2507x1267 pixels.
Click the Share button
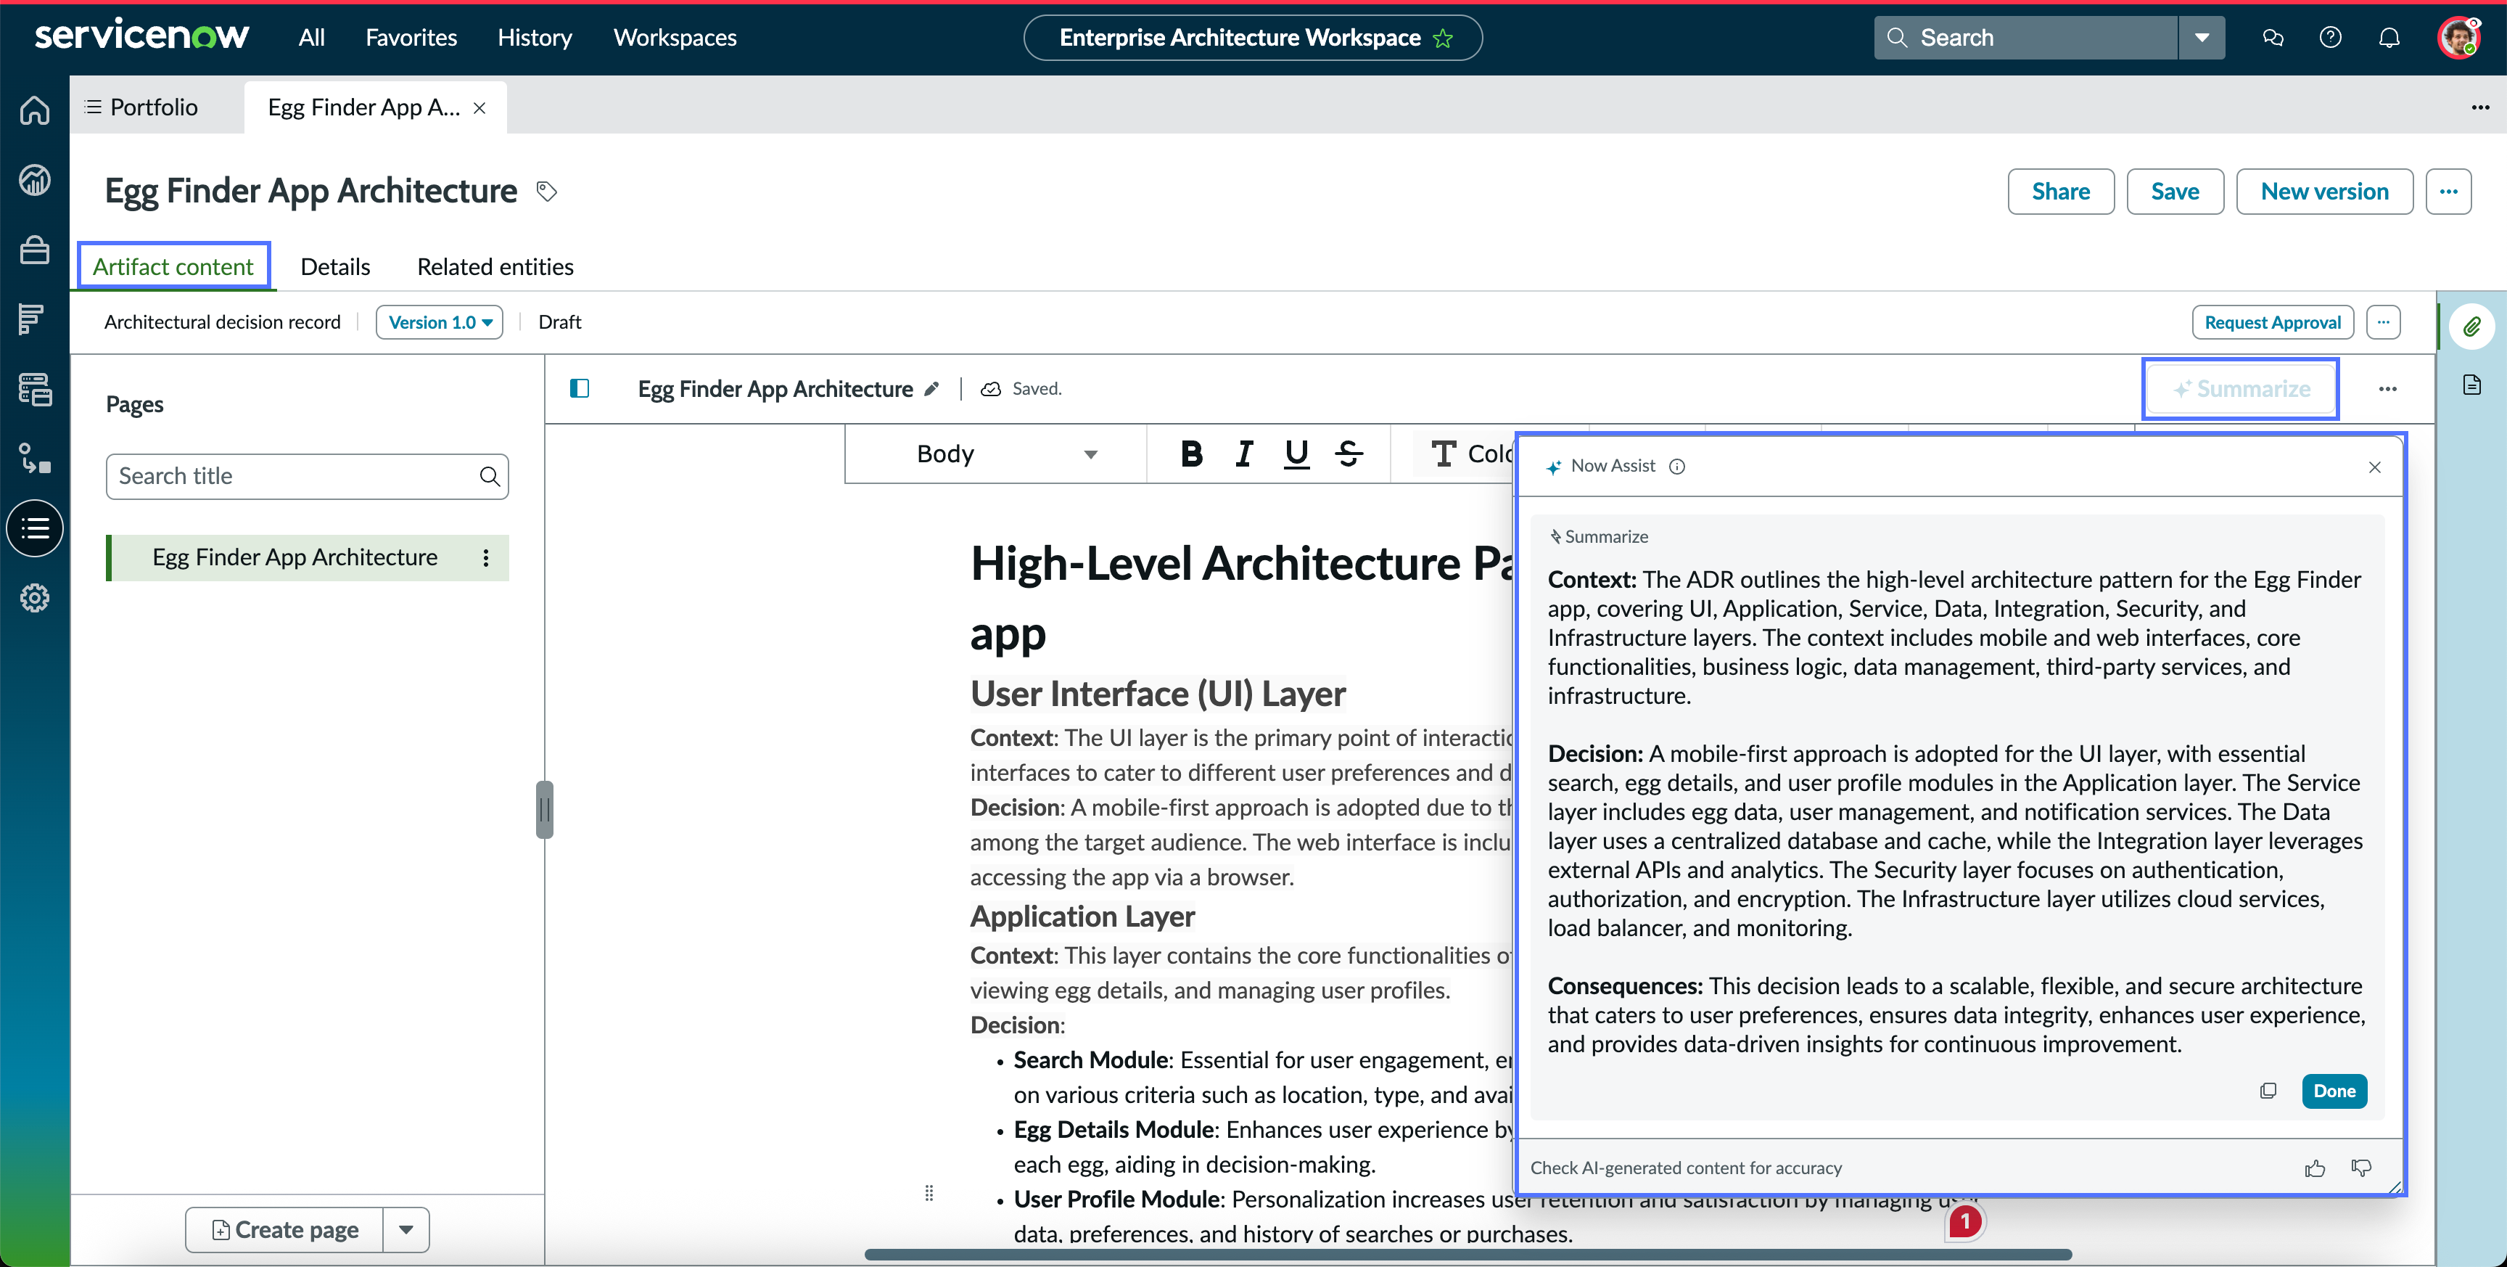[2060, 192]
